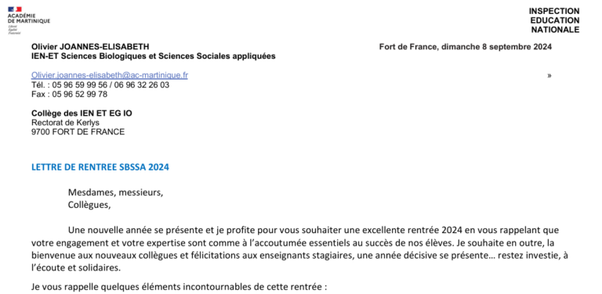This screenshot has height=294, width=602.
Task: Click the Mesdames, messieurs, salutation
Action: pyautogui.click(x=115, y=192)
